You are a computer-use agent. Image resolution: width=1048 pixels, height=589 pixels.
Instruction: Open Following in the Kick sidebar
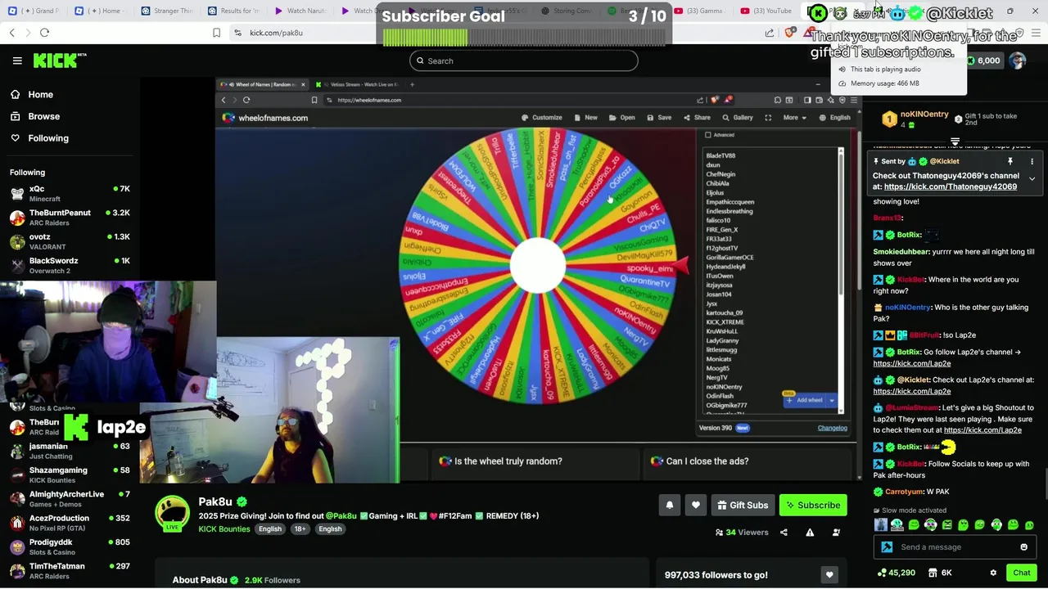39,138
